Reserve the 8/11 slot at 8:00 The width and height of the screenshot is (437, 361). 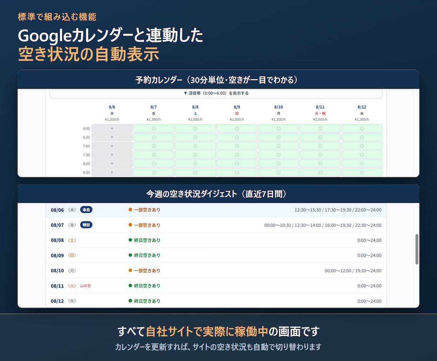point(320,163)
